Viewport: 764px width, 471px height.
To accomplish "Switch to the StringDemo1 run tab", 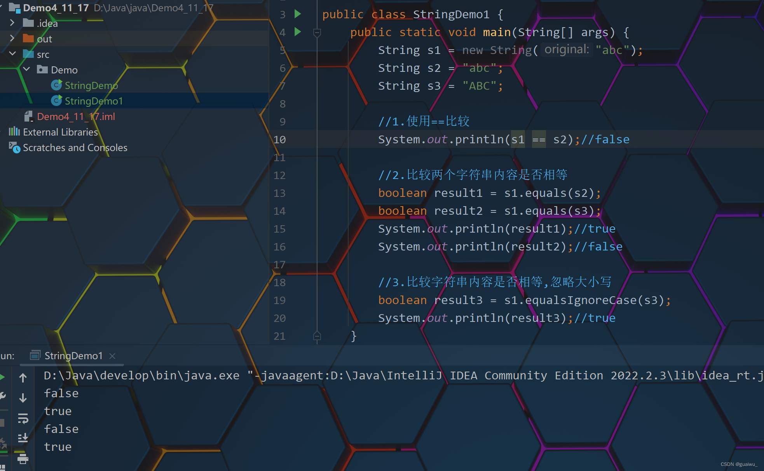I will (73, 356).
